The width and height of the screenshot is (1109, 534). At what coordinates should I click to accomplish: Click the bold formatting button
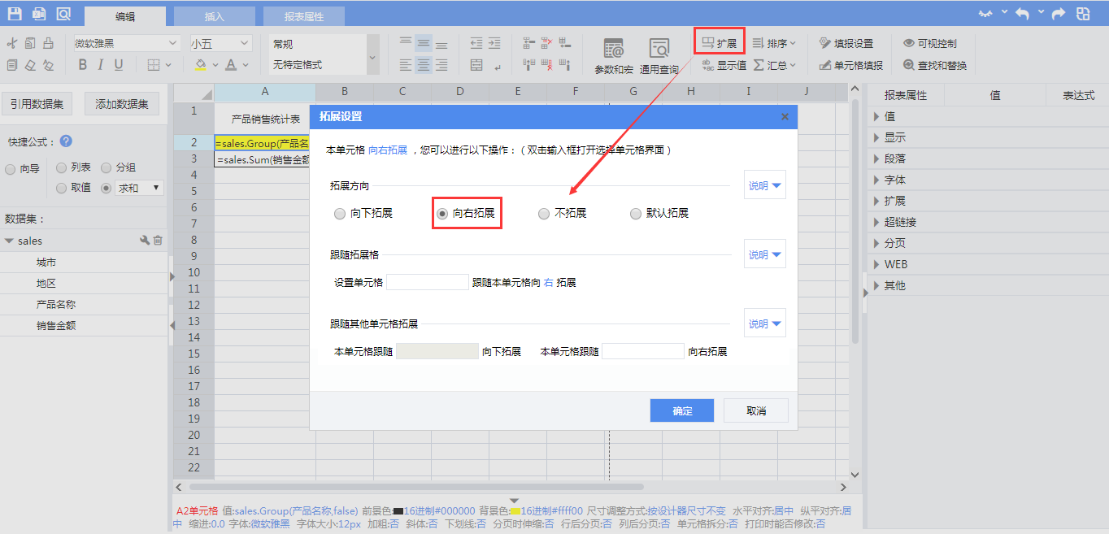coord(82,65)
